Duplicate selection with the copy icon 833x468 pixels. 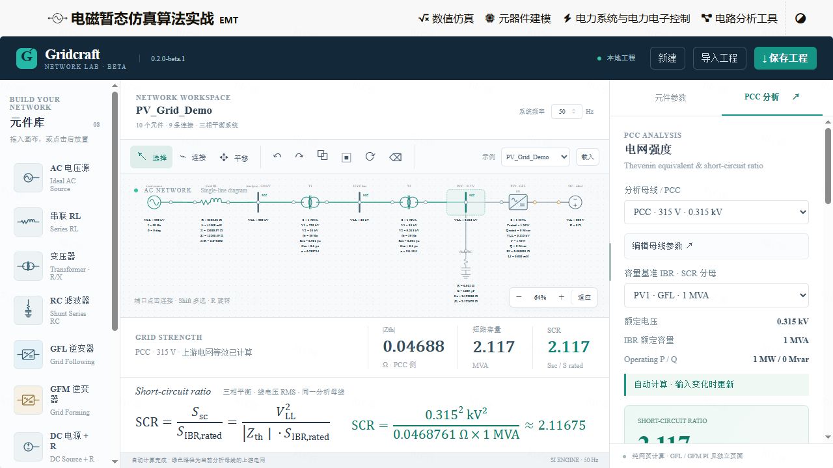(322, 155)
